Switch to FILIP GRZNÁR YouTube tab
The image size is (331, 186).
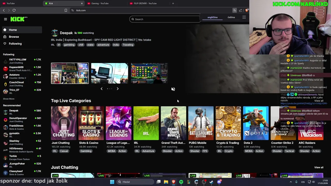(149, 3)
